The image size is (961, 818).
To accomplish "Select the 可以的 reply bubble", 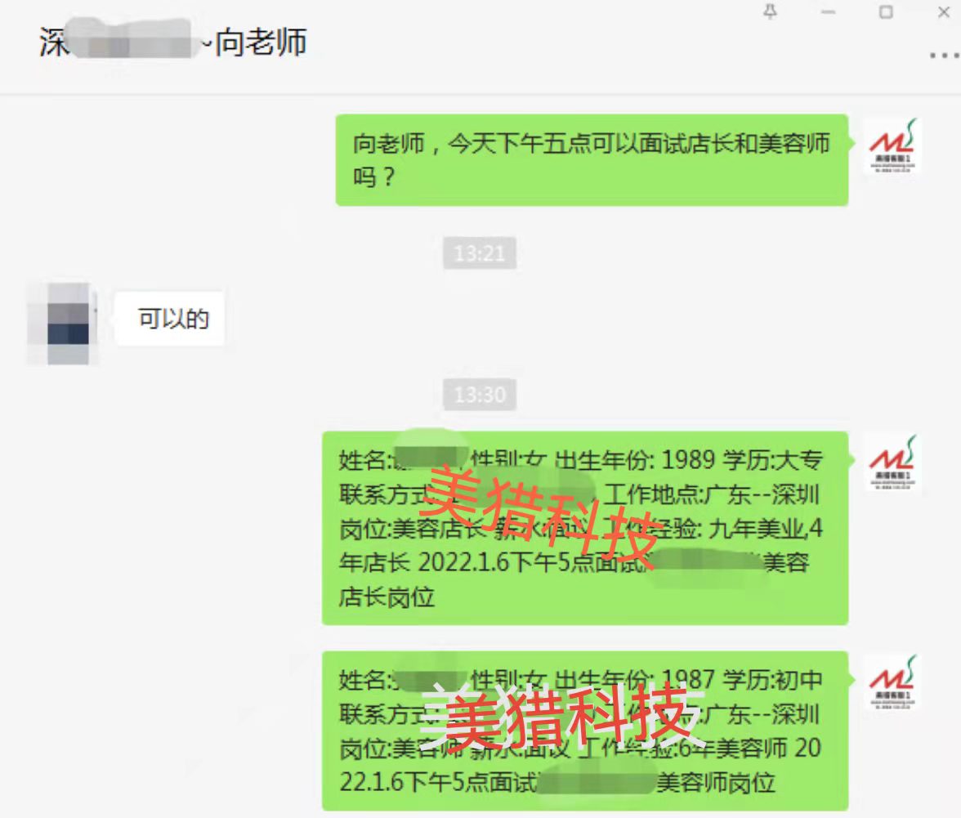I will [x=170, y=319].
